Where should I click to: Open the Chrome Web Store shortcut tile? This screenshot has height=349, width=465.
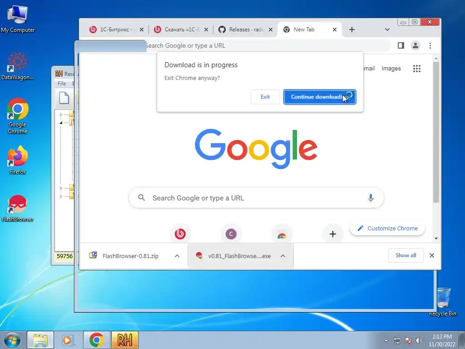(282, 234)
